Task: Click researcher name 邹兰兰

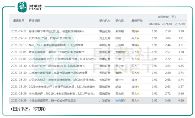Action: coord(119,80)
